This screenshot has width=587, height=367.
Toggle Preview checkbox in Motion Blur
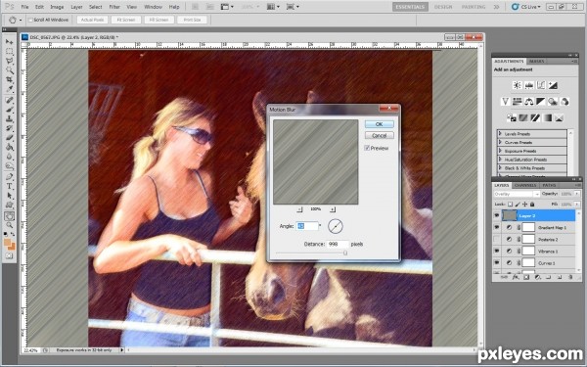point(367,148)
